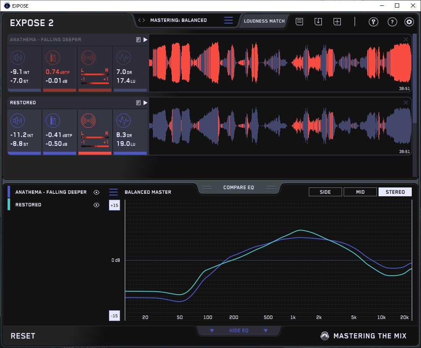Toggle Loudness Match
The image size is (421, 348).
[x=264, y=21]
